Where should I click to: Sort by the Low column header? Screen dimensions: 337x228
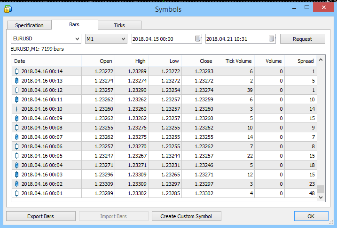(165, 61)
